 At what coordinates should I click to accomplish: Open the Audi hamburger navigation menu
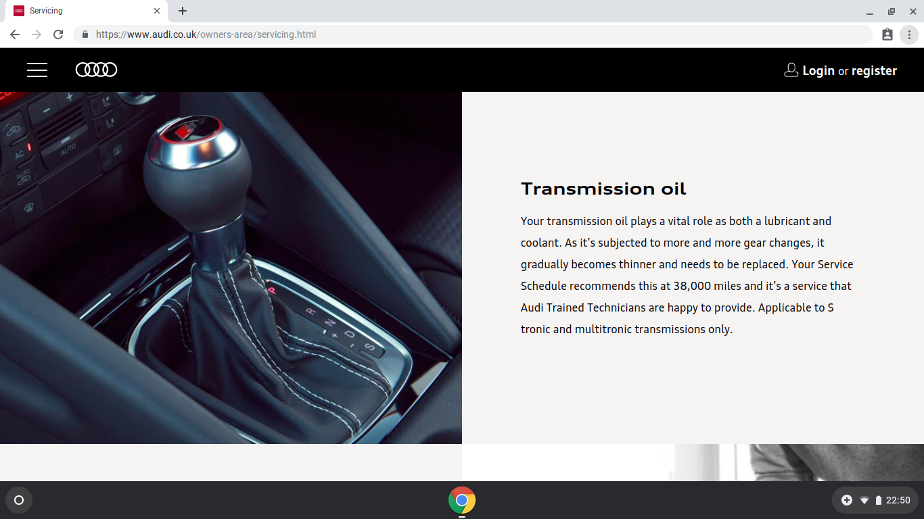click(x=37, y=70)
